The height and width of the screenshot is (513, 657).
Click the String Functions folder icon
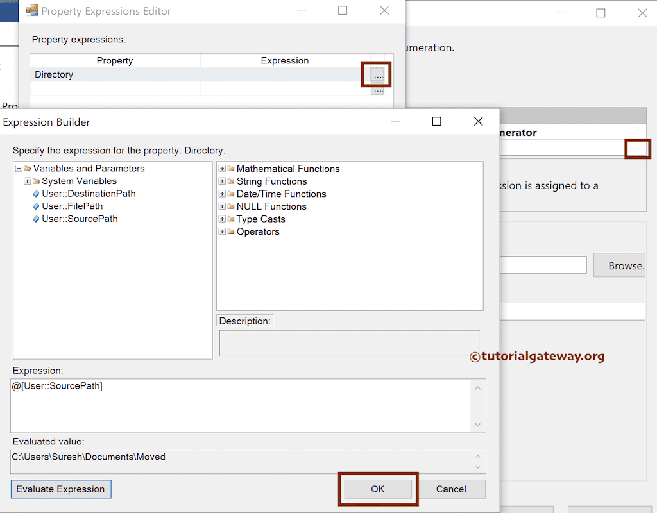click(231, 181)
